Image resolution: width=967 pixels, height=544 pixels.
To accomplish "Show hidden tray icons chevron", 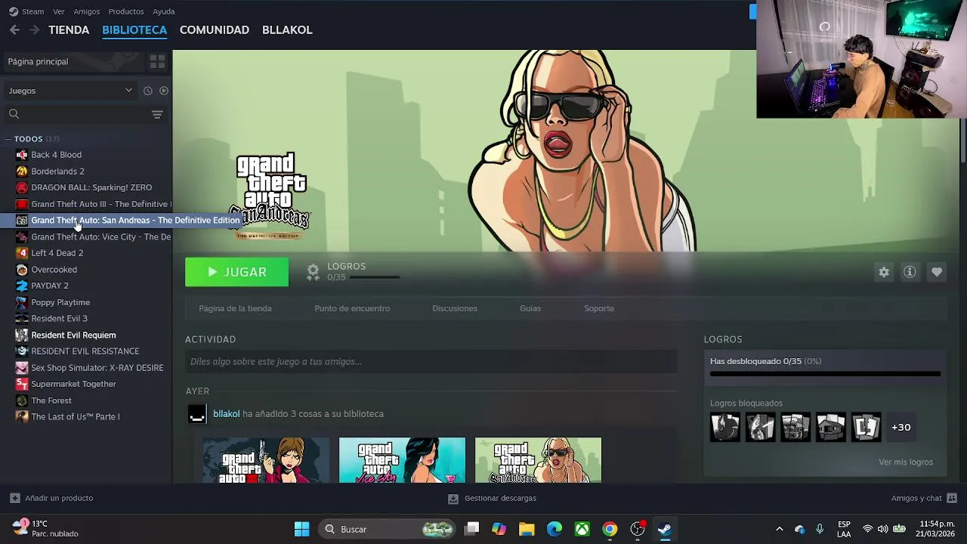I will pos(779,529).
